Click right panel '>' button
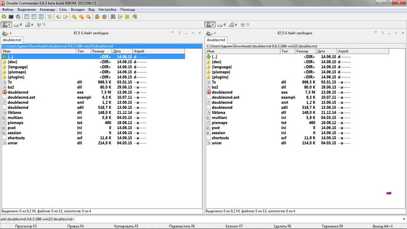 tap(403, 33)
